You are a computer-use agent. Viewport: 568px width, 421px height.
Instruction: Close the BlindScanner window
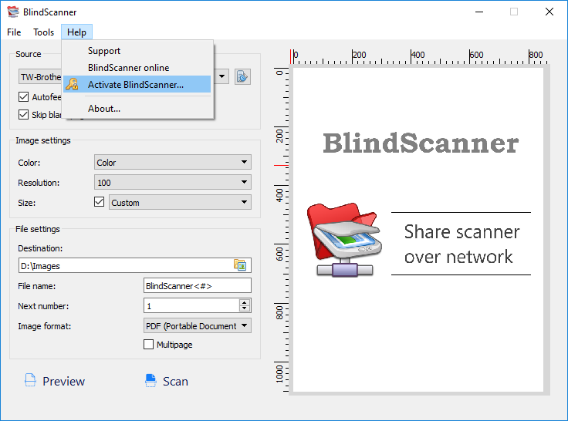coord(549,12)
